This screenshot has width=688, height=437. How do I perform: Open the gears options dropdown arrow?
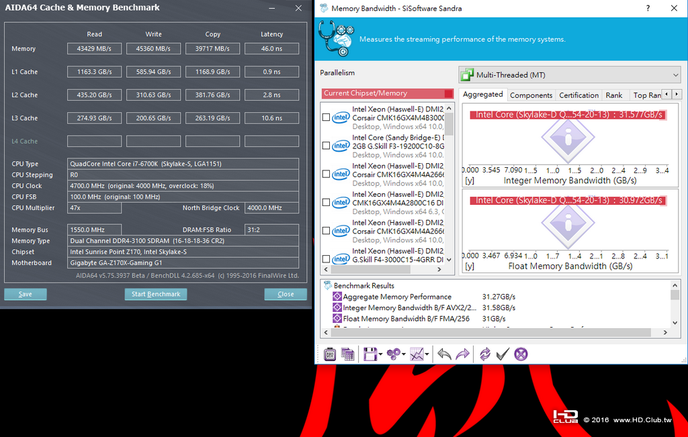[404, 354]
